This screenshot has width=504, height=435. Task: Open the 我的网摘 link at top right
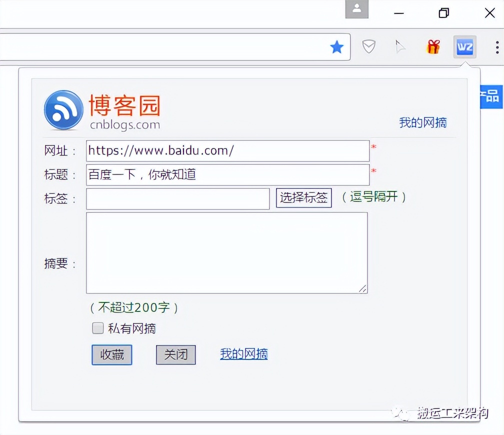423,122
